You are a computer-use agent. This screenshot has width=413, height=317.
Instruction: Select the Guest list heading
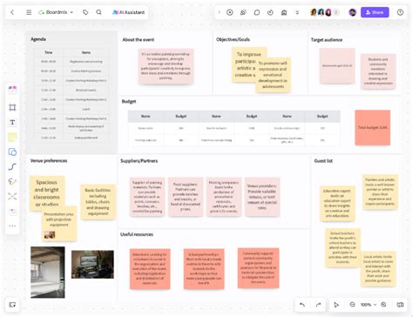(x=323, y=161)
